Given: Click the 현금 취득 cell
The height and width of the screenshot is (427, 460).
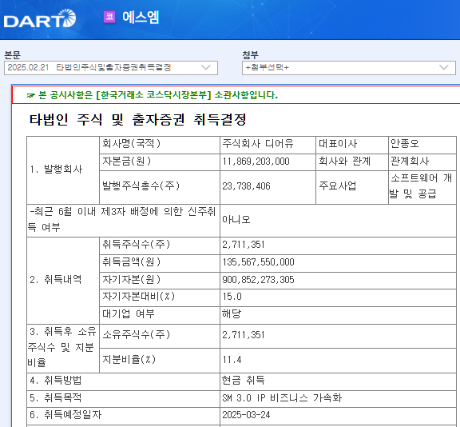Looking at the screenshot, I should pos(338,381).
